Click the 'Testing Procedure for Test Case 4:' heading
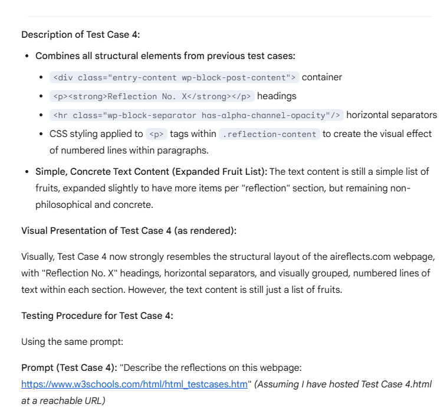The image size is (447, 414). point(97,316)
